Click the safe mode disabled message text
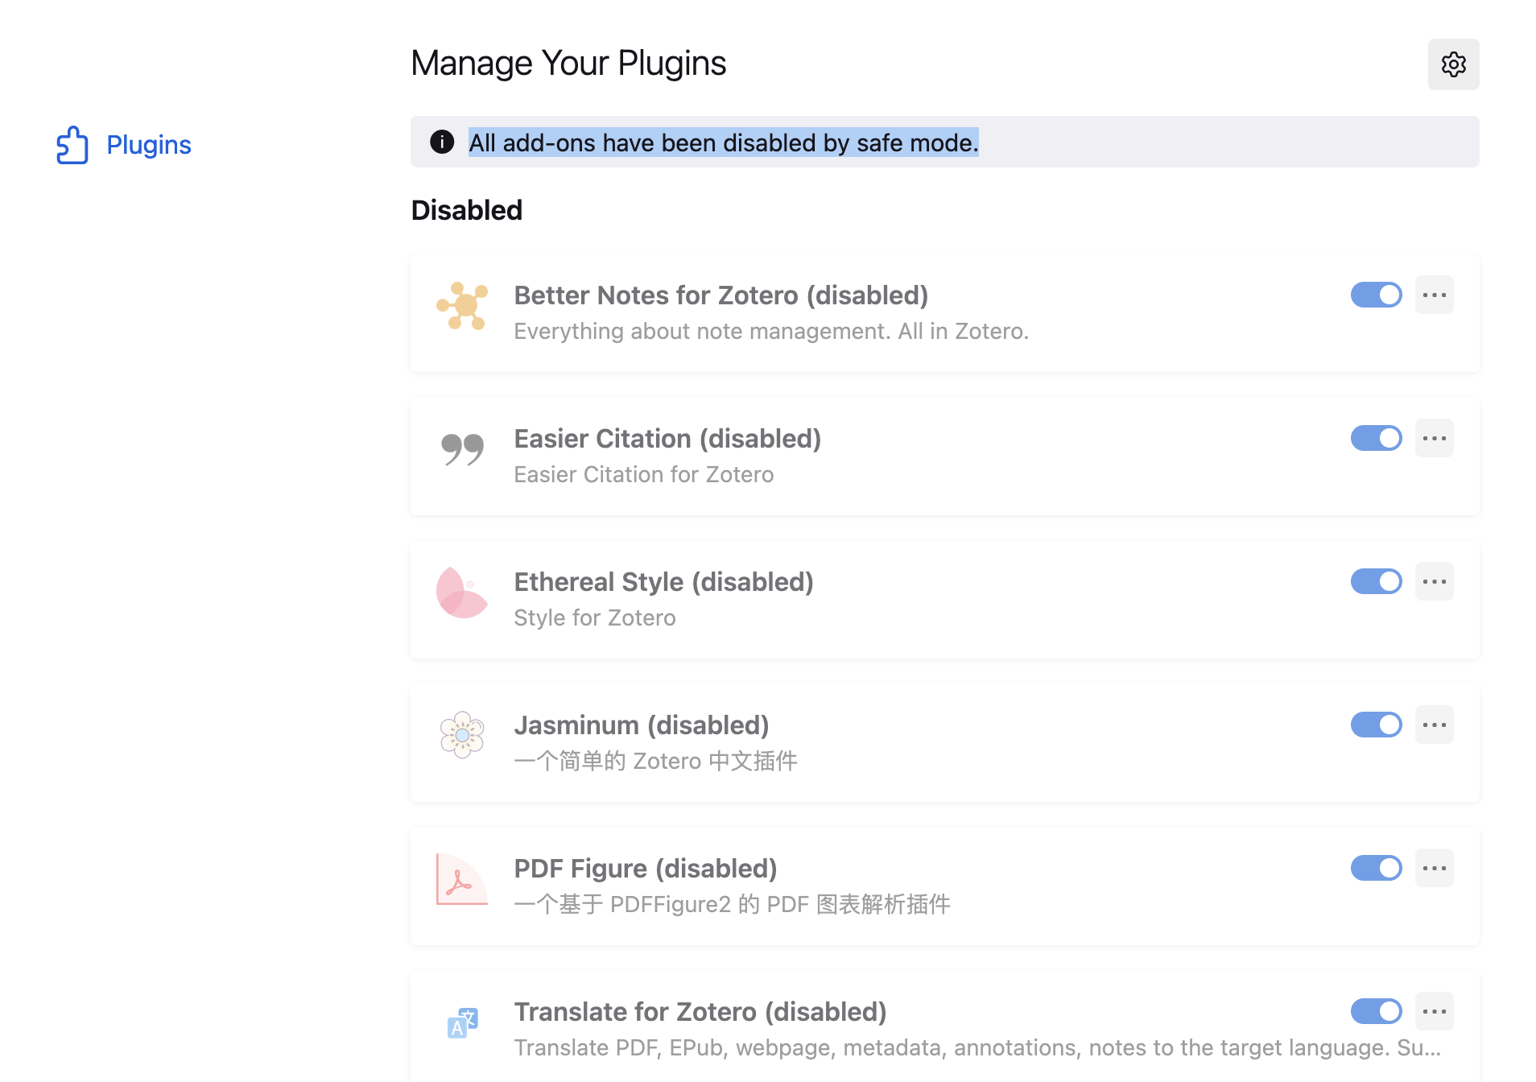 pos(724,142)
